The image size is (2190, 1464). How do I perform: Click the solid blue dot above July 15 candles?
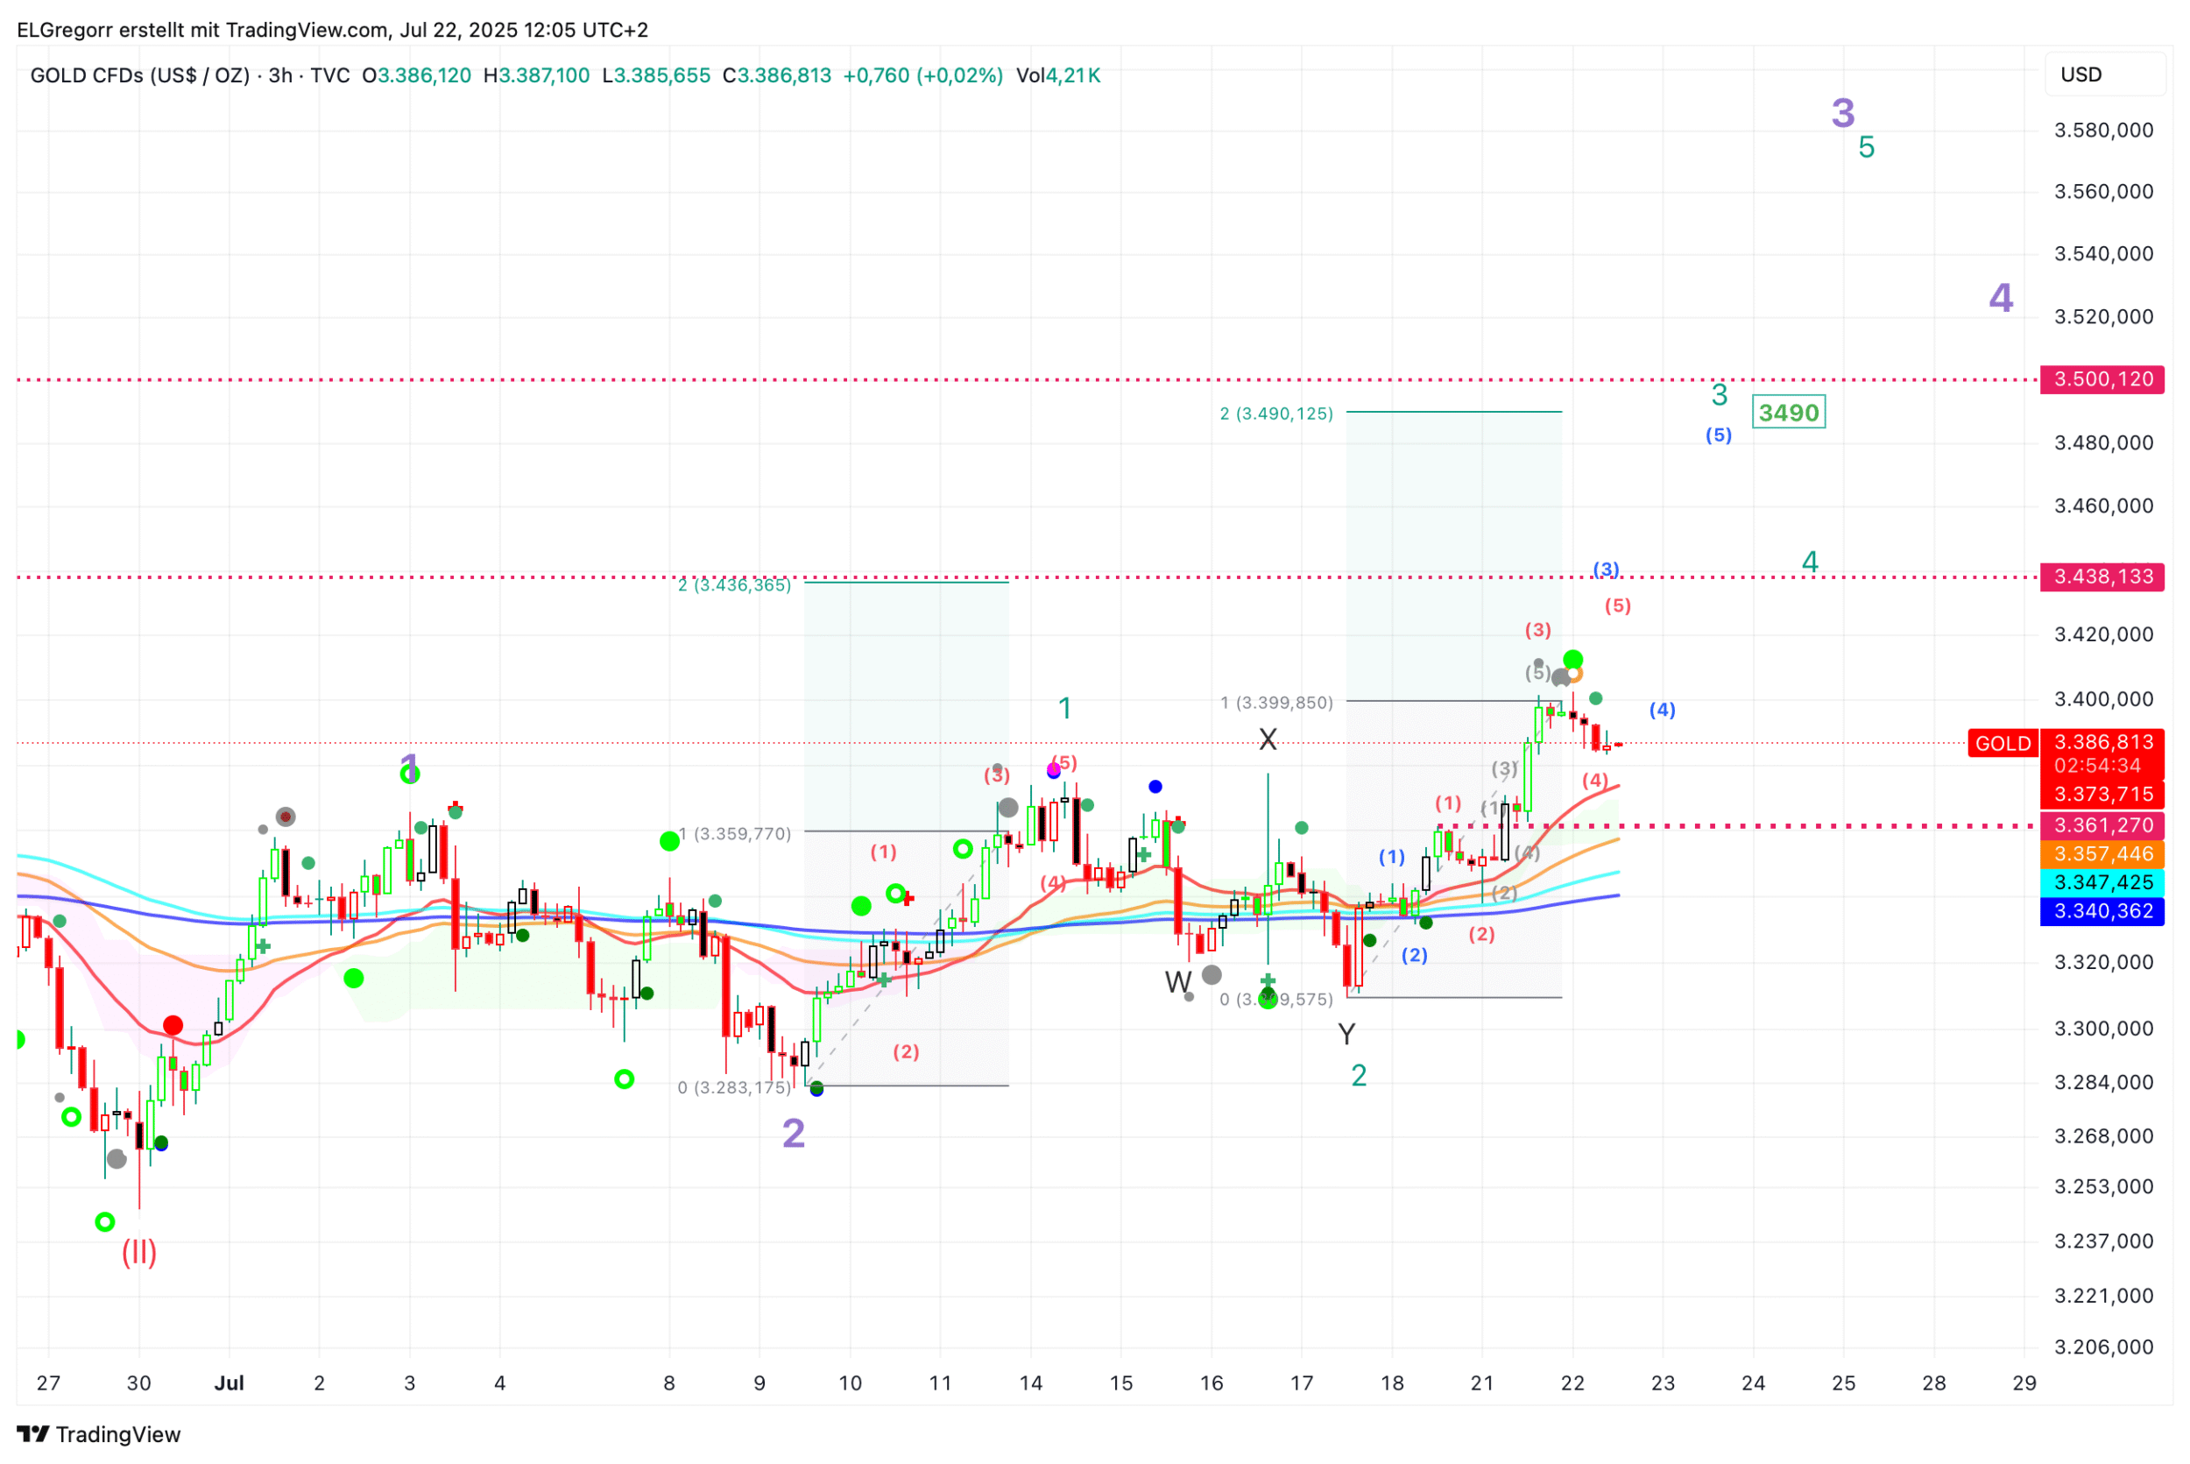click(1155, 787)
